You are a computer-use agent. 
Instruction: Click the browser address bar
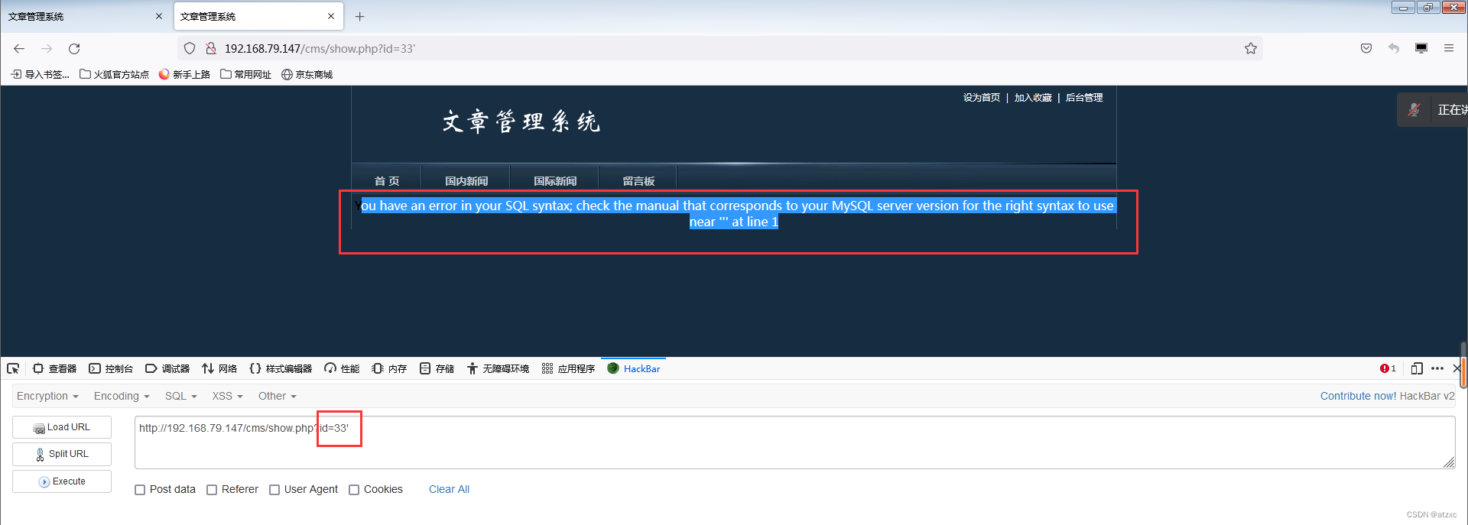[719, 48]
